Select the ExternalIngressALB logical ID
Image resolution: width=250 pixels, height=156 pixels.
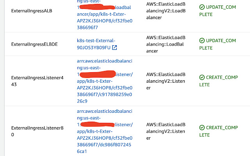coord(32,11)
